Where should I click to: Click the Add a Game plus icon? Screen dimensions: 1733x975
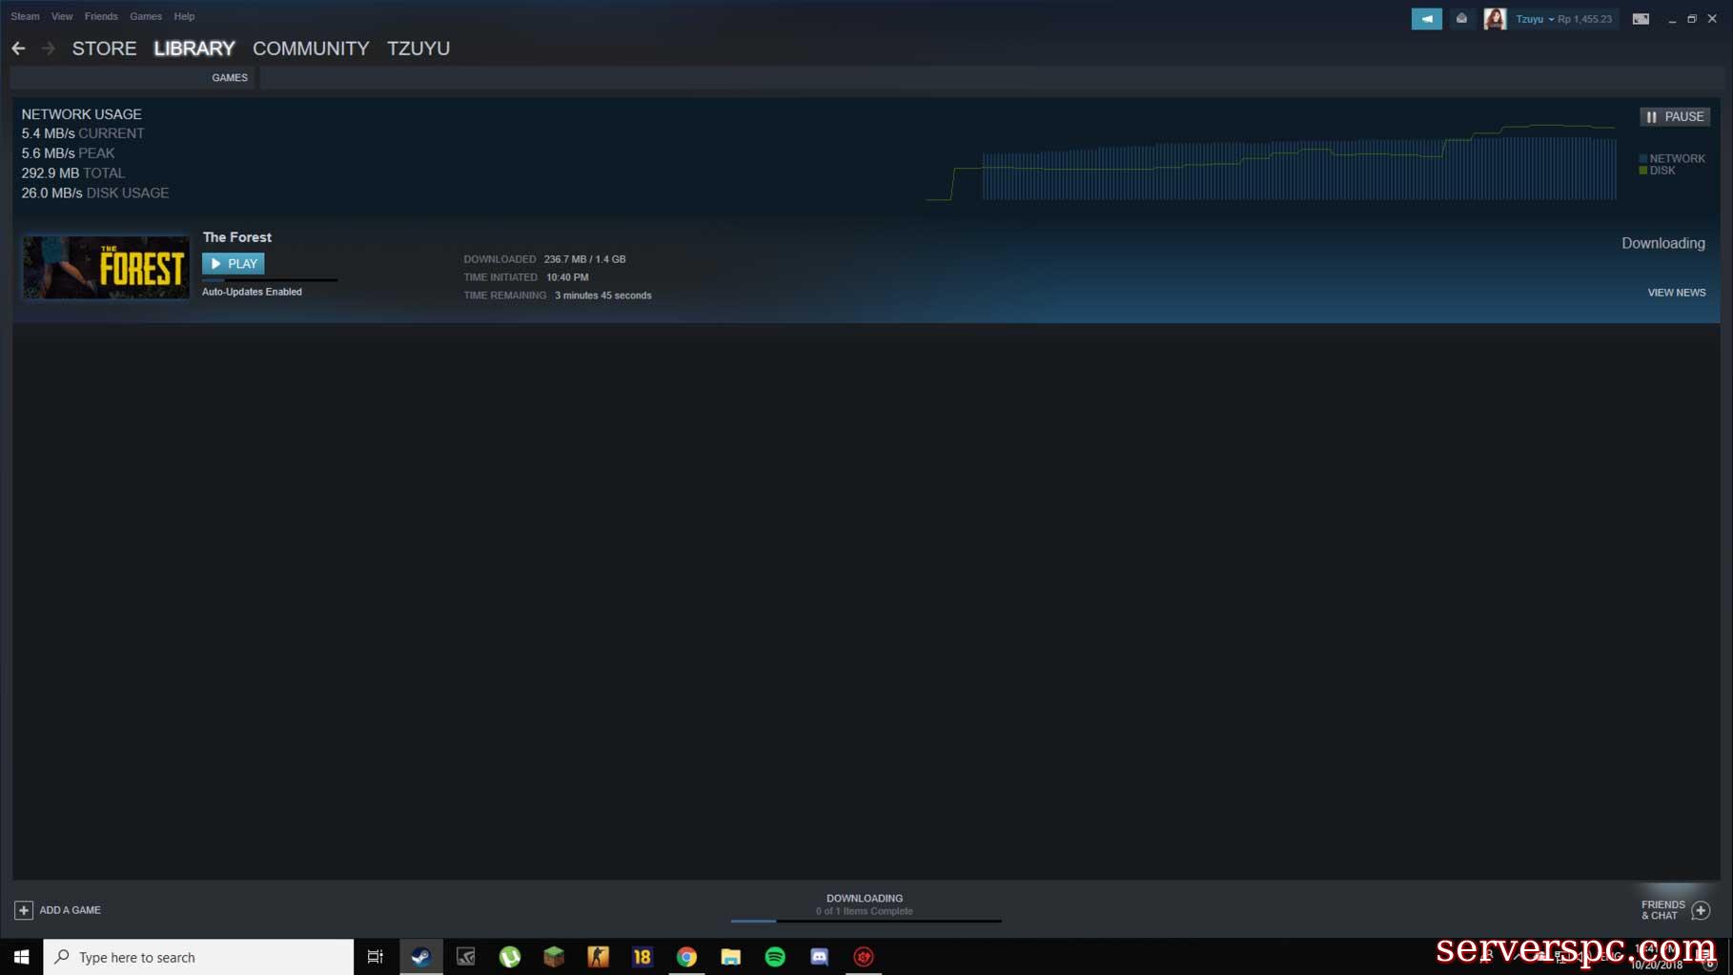click(24, 910)
